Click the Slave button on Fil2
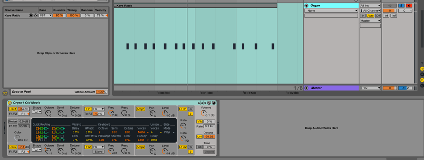 99,152
